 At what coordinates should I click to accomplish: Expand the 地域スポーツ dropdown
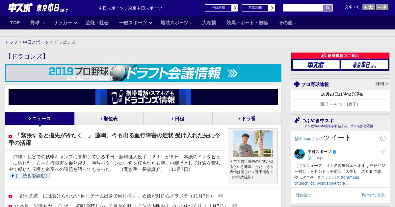coord(177,23)
